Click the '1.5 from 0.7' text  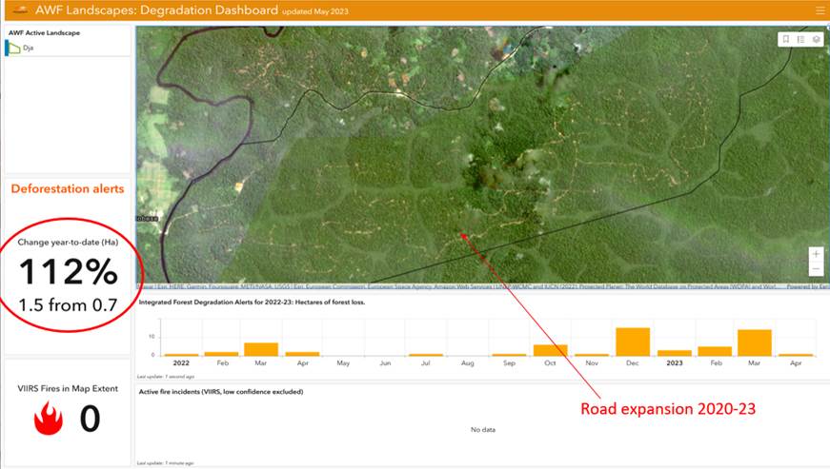[68, 304]
